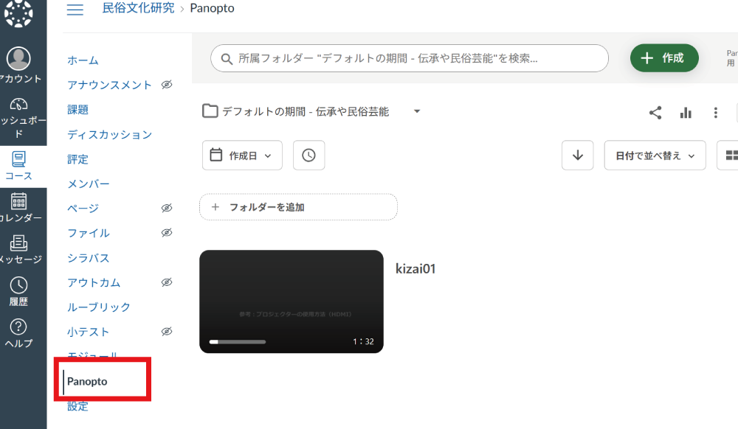Screen dimensions: 738x429
Task: Toggle the hamburger course navigation menu
Action: click(x=75, y=10)
